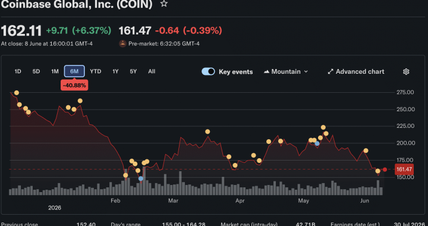Click the 275.00 axis label

[405, 92]
